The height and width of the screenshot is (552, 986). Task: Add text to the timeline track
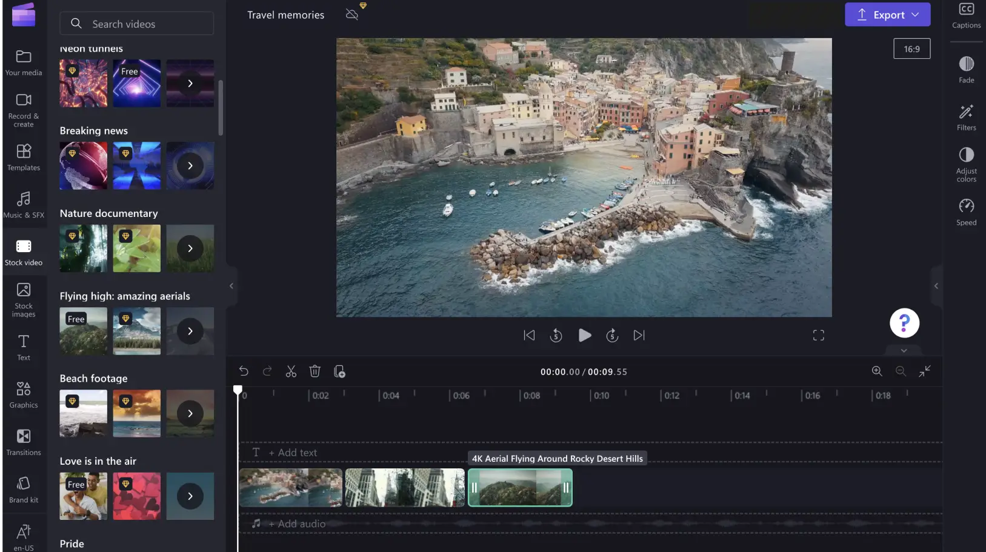(x=292, y=453)
